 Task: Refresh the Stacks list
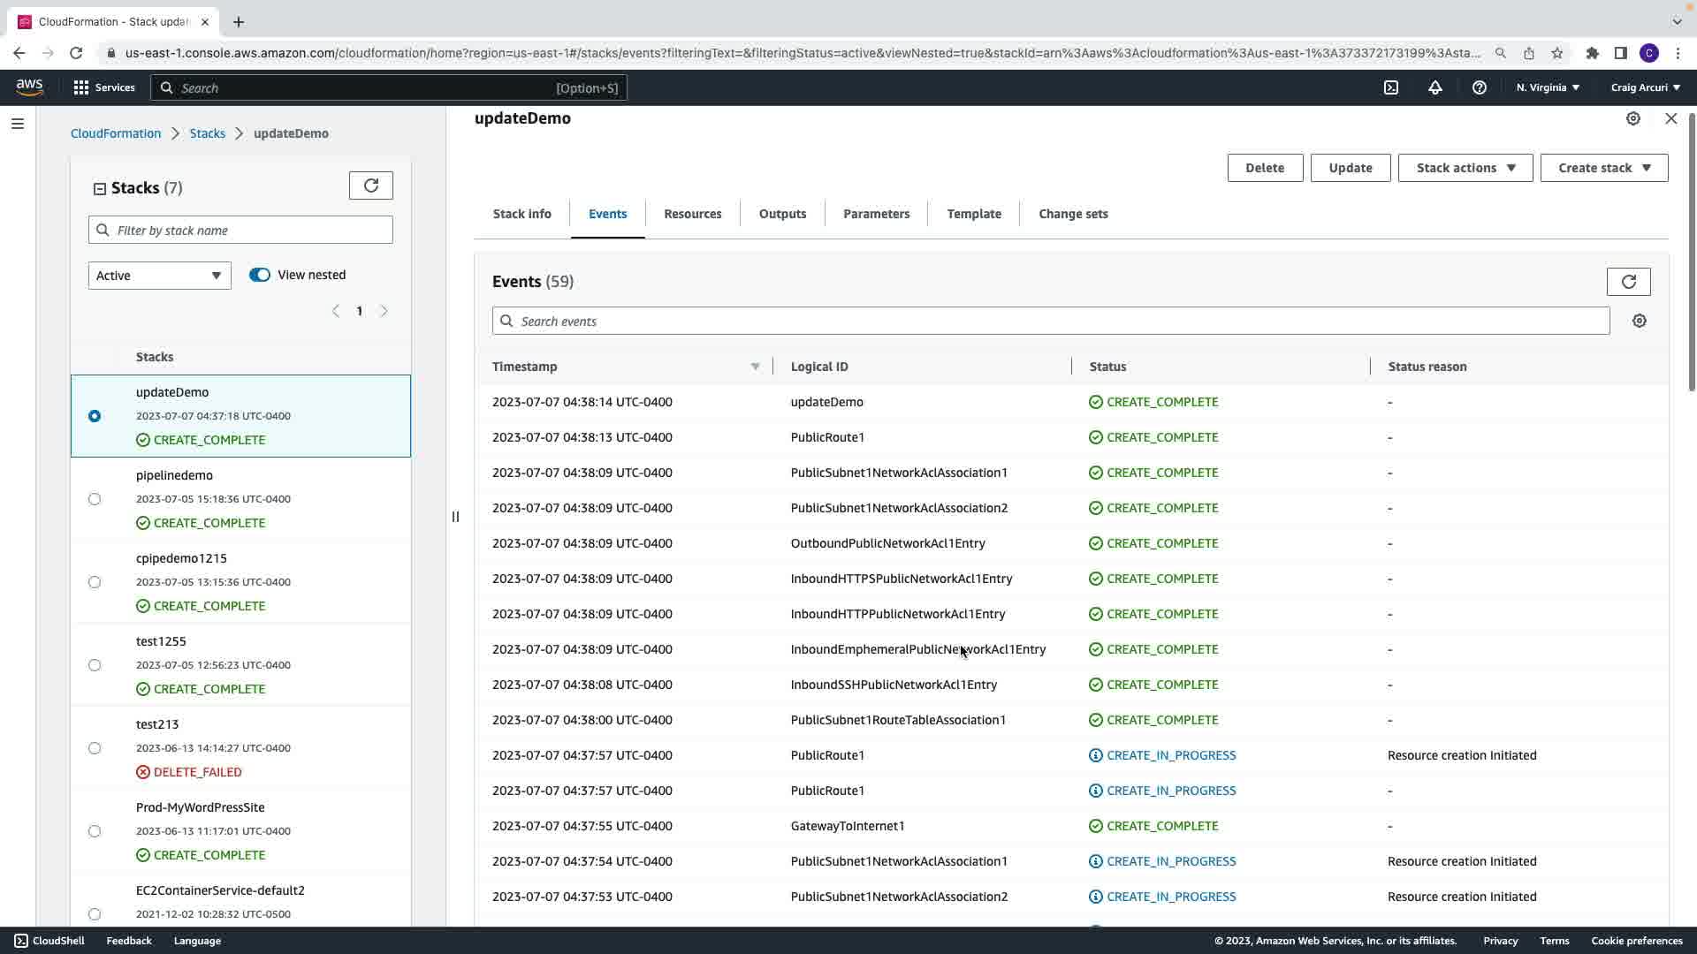(370, 185)
